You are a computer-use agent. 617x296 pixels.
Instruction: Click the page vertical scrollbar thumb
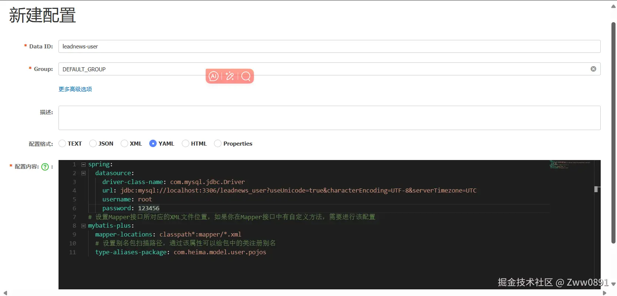(613, 133)
